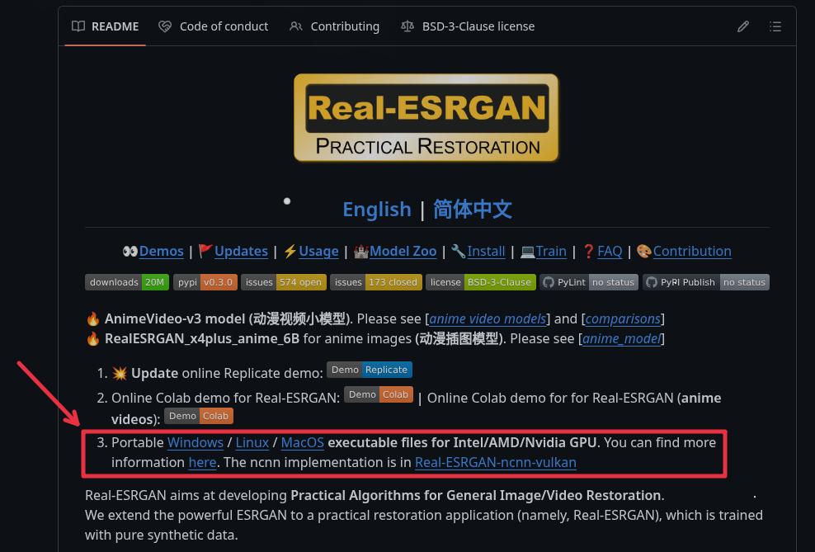Image resolution: width=815 pixels, height=552 pixels.
Task: Click the laptop emoji before Train
Action: [528, 252]
